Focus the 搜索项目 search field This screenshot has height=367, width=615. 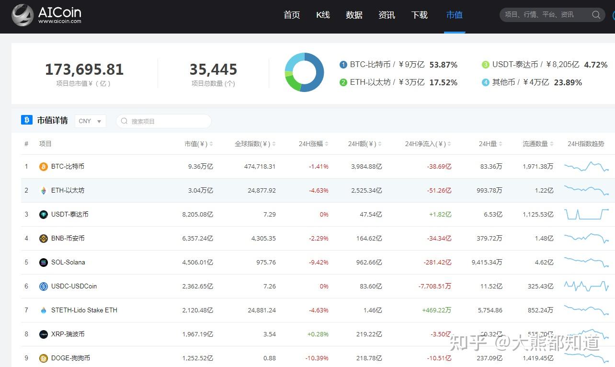(x=164, y=121)
